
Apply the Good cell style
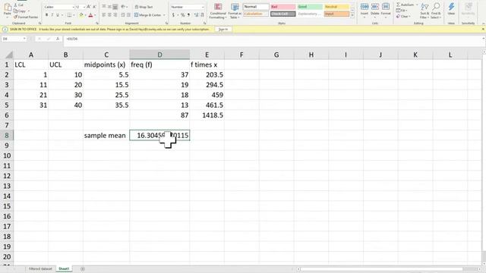pyautogui.click(x=310, y=7)
